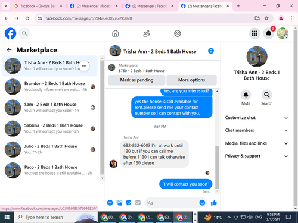This screenshot has height=223, width=298.
Task: Close the Google Search tab
Action: point(61,6)
